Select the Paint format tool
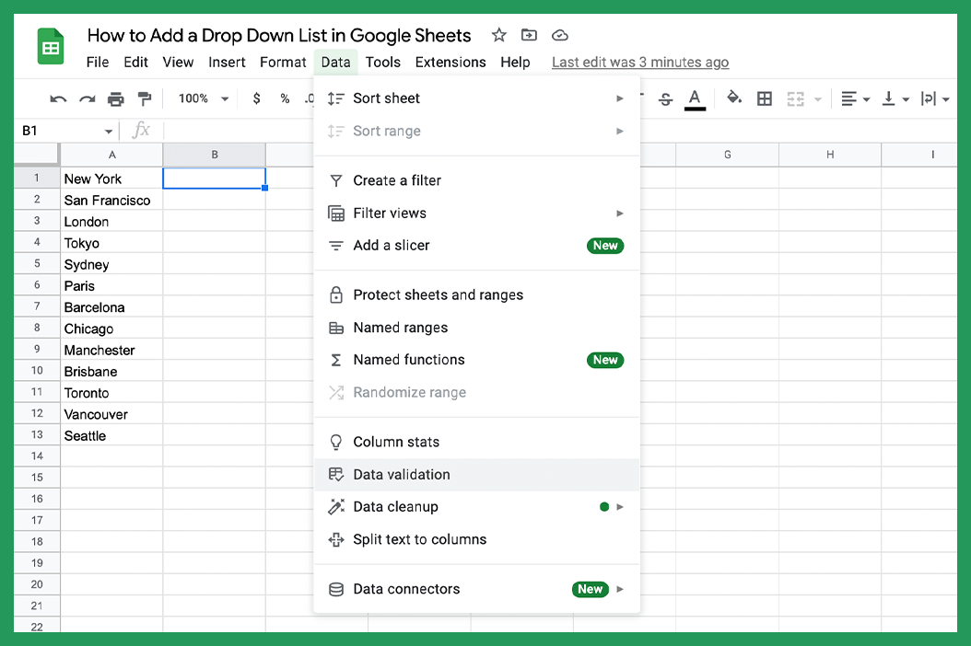Viewport: 971px width, 646px height. tap(143, 98)
